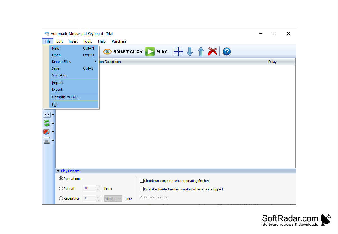
Task: Select the Repeat for radio button
Action: [61, 198]
